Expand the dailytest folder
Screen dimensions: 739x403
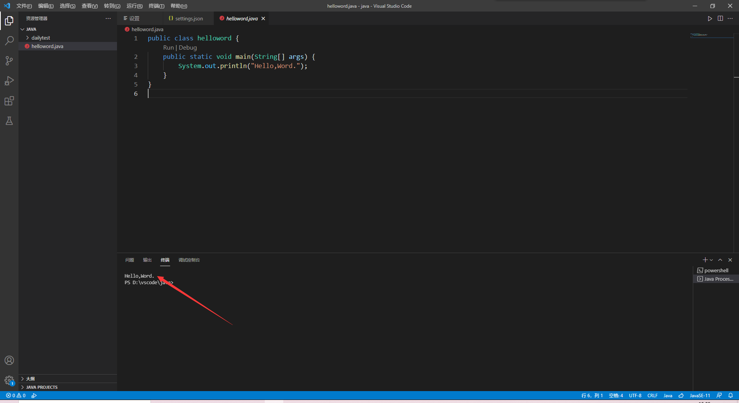pos(68,38)
